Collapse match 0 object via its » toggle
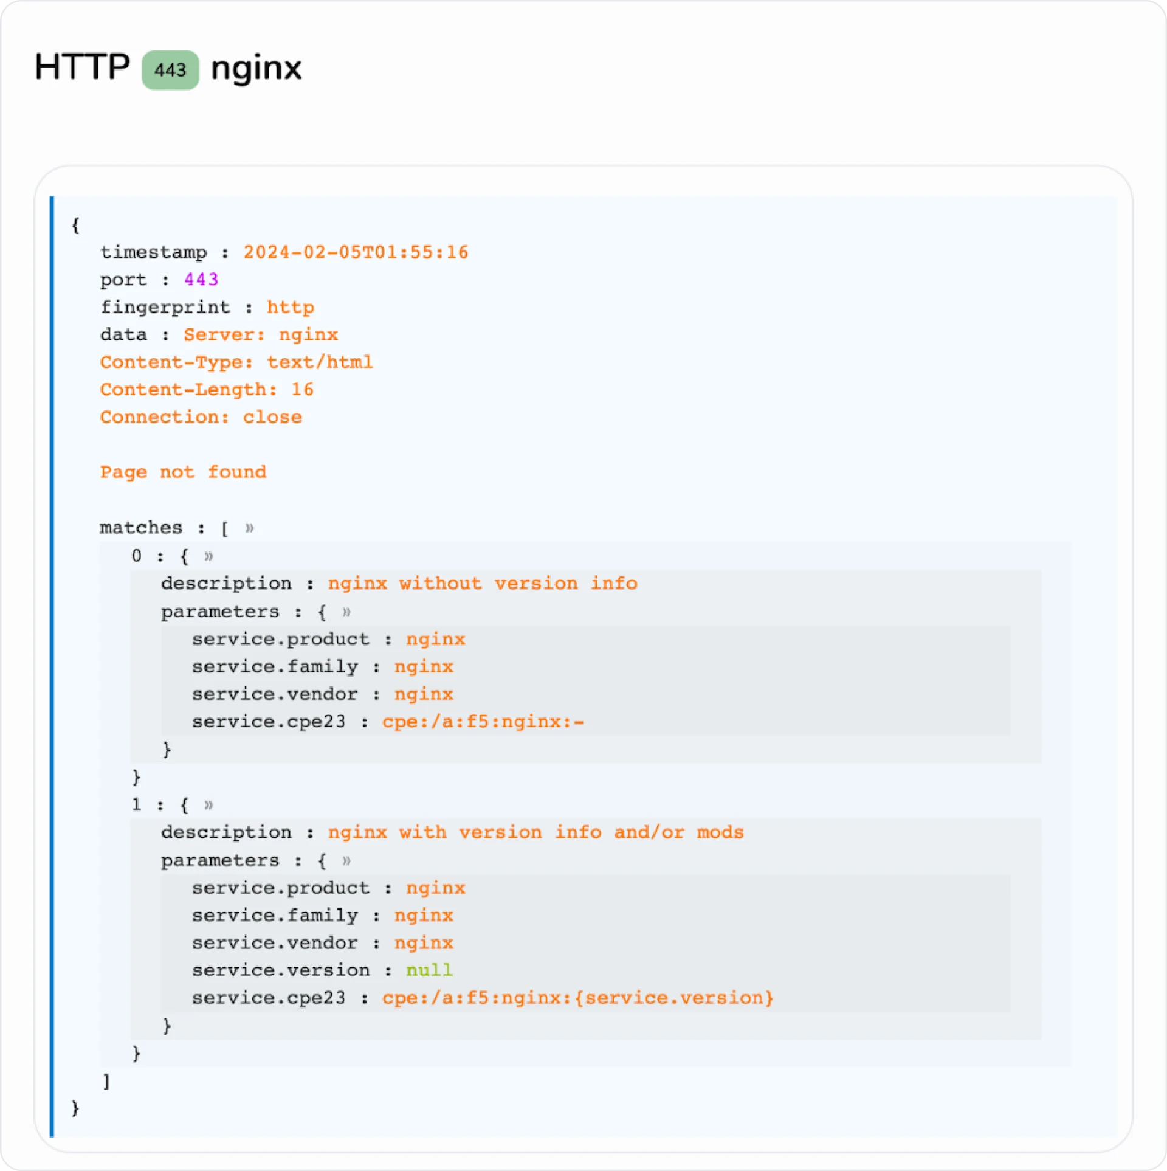 point(209,556)
